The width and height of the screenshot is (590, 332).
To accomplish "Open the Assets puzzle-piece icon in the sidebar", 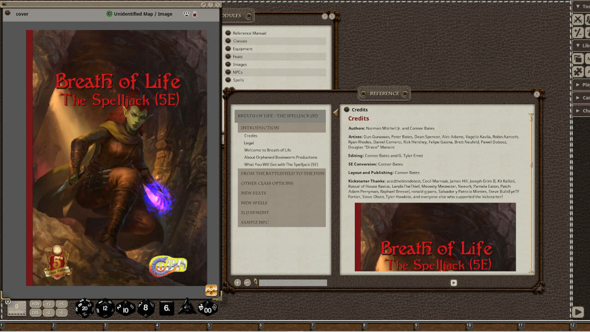I will pyautogui.click(x=578, y=72).
